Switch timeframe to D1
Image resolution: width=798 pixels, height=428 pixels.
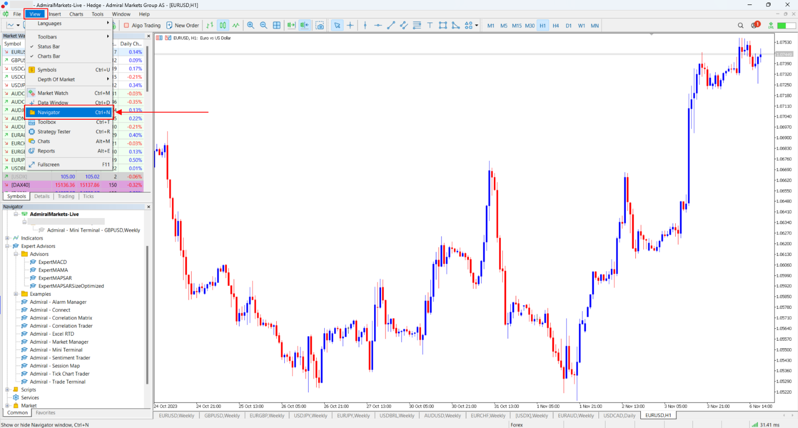pos(569,25)
